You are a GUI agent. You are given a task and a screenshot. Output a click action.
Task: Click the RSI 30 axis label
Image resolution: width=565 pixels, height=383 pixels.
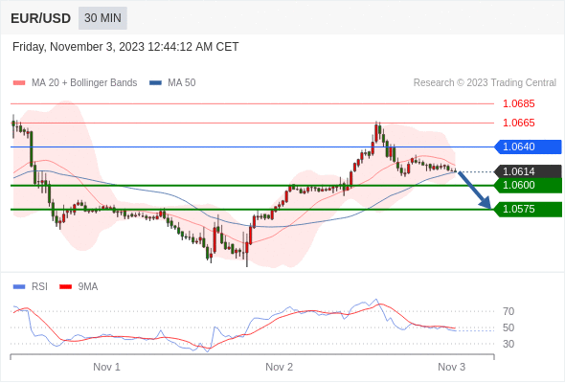click(x=508, y=344)
